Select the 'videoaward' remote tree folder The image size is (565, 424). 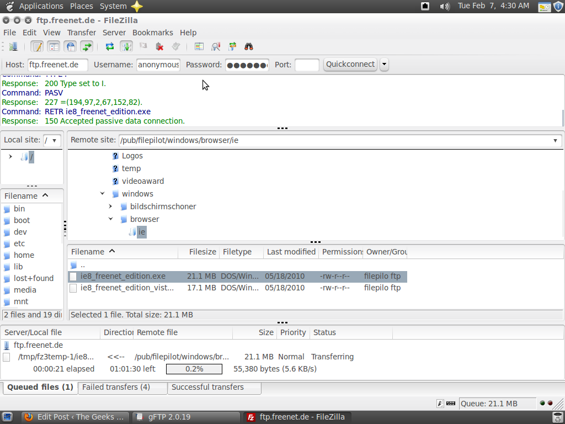pos(143,181)
